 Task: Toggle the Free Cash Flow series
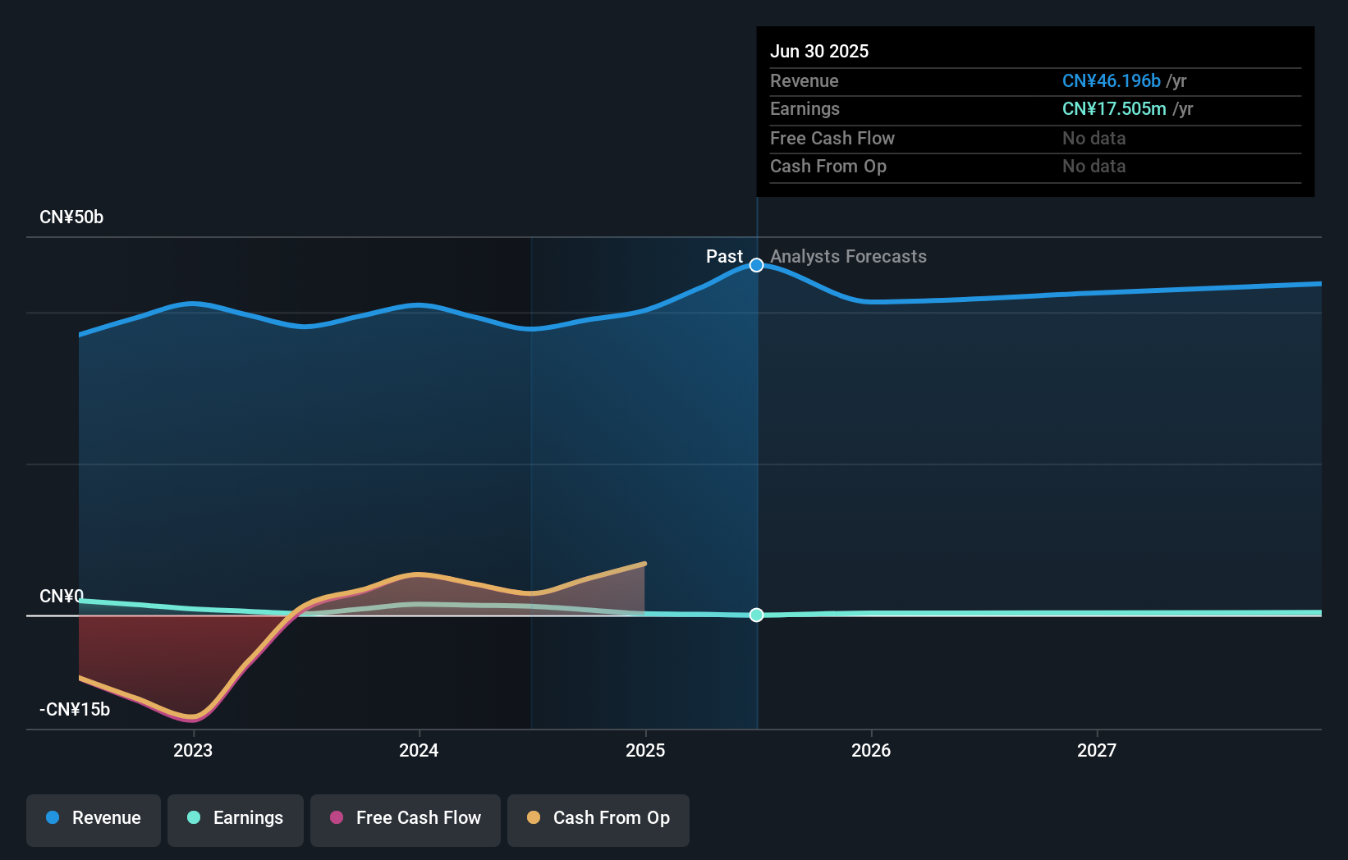pyautogui.click(x=406, y=820)
